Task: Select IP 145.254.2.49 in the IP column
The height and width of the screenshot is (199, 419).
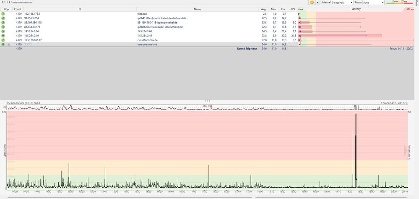Action: point(31,36)
